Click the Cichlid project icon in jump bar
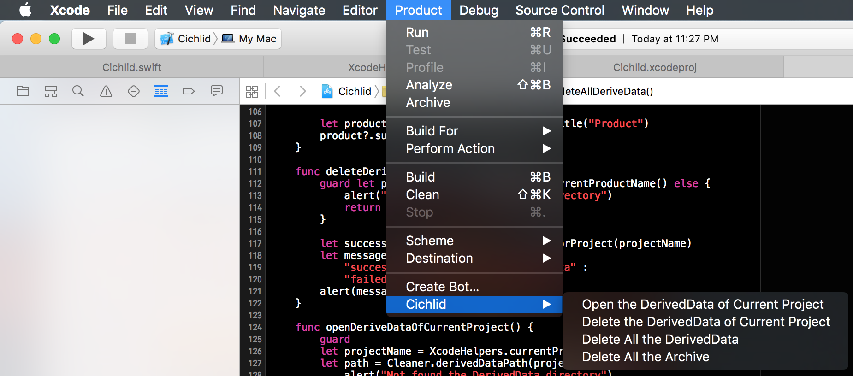 [x=327, y=91]
